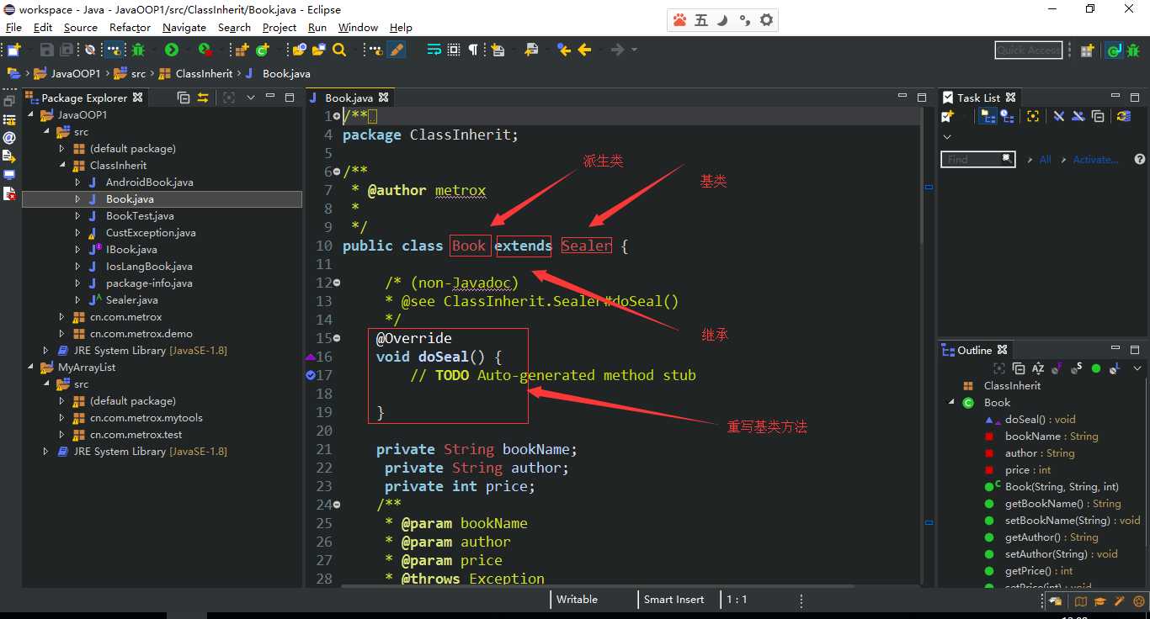This screenshot has width=1150, height=619.
Task: Click the Debug bug icon in main toolbar
Action: pyautogui.click(x=138, y=50)
